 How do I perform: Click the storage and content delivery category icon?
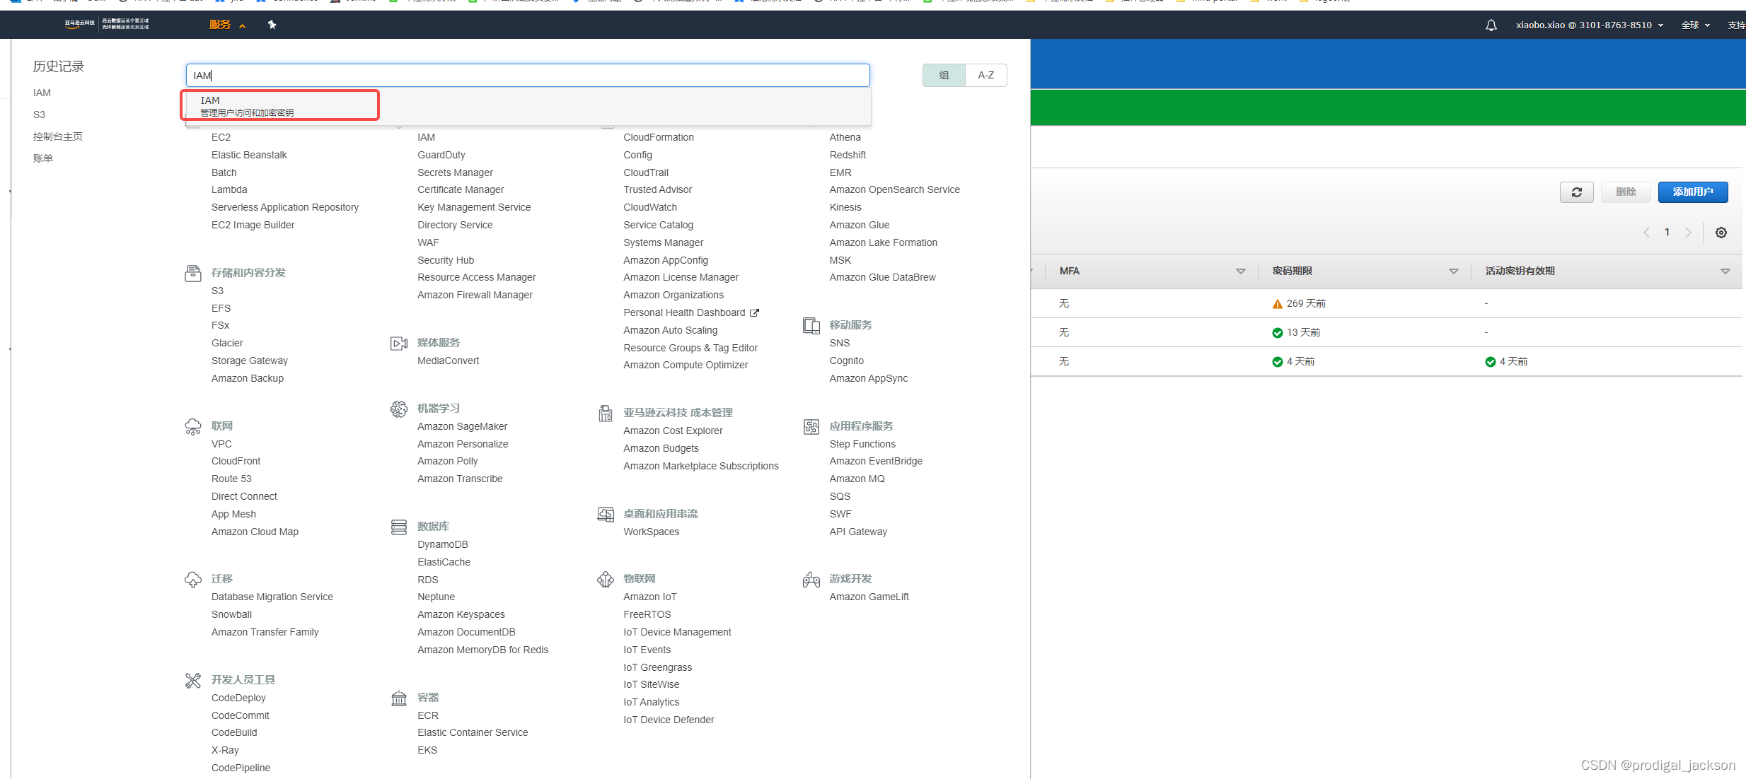click(x=192, y=273)
